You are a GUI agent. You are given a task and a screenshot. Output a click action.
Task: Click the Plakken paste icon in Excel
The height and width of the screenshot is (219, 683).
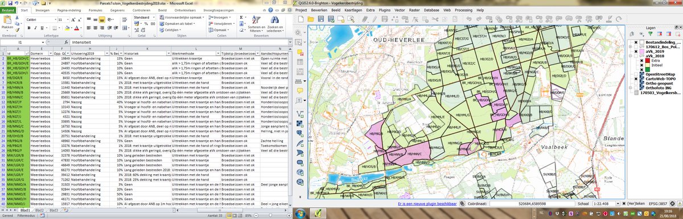tap(7, 19)
